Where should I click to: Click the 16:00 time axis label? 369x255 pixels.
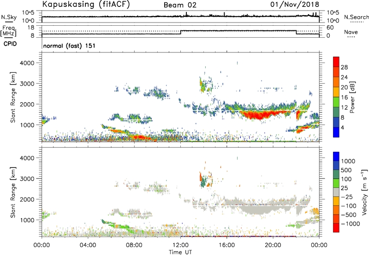point(226,245)
